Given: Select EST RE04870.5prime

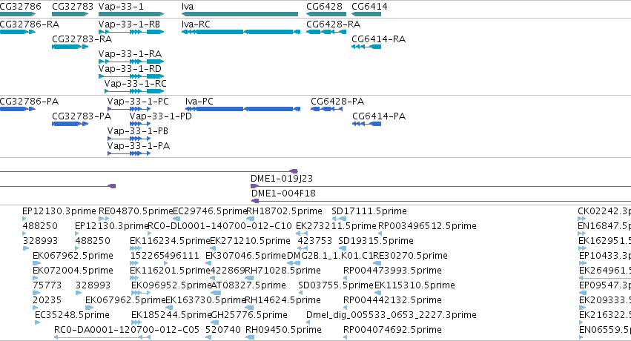Looking at the screenshot, I should click(136, 211).
